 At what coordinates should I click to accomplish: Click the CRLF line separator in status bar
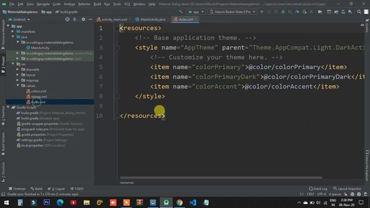pos(310,194)
